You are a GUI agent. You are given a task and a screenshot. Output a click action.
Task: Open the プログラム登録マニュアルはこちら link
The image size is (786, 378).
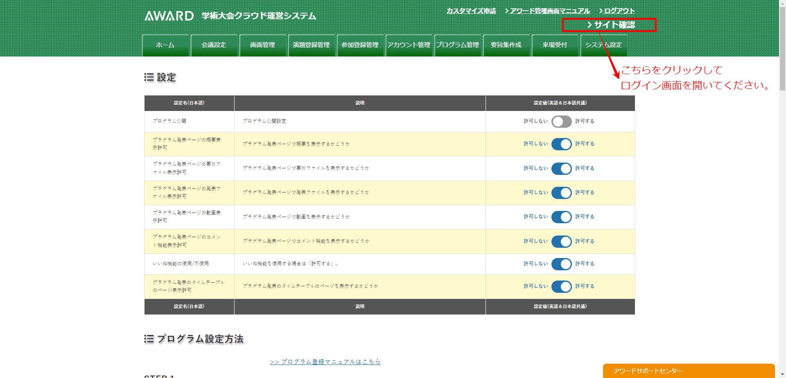pyautogui.click(x=325, y=362)
